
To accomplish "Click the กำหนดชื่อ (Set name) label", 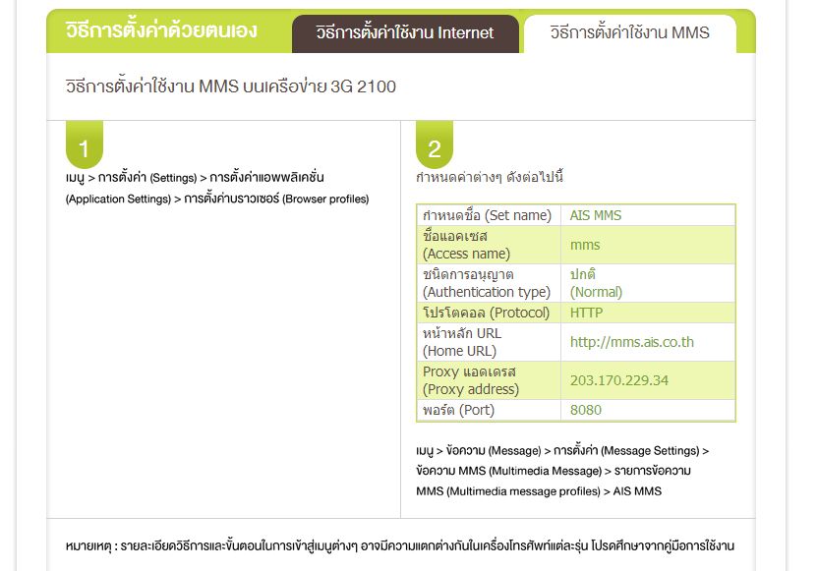I will click(x=488, y=215).
